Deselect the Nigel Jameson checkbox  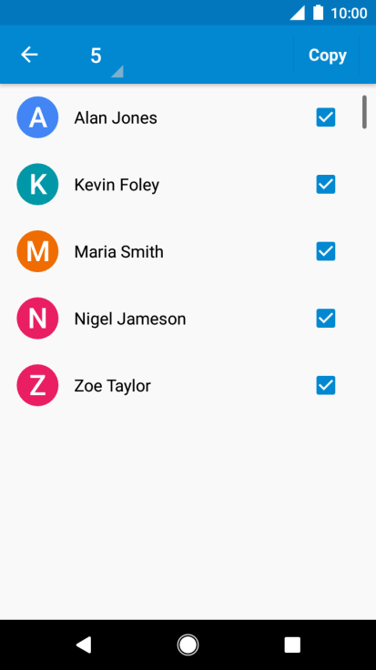click(326, 319)
